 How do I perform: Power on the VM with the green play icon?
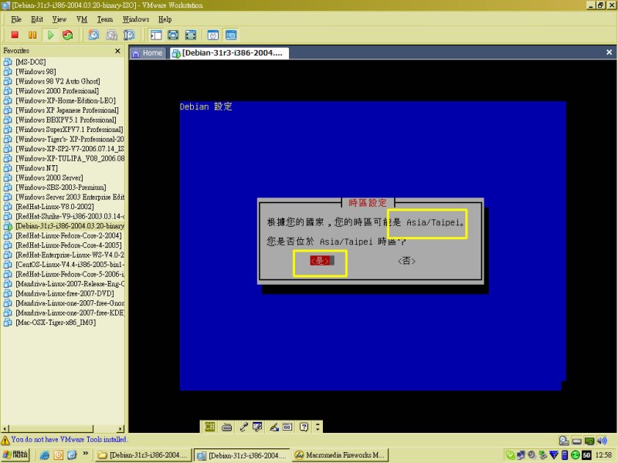pos(50,35)
